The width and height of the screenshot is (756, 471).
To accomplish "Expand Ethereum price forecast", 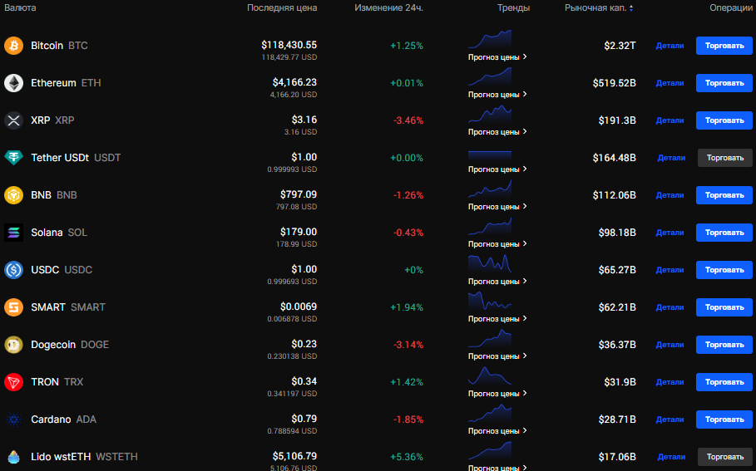I will click(x=497, y=95).
